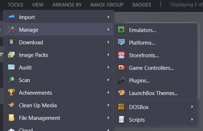Image resolution: width=203 pixels, height=131 pixels.
Task: Click the green chip Emulators icon
Action: pos(121,30)
